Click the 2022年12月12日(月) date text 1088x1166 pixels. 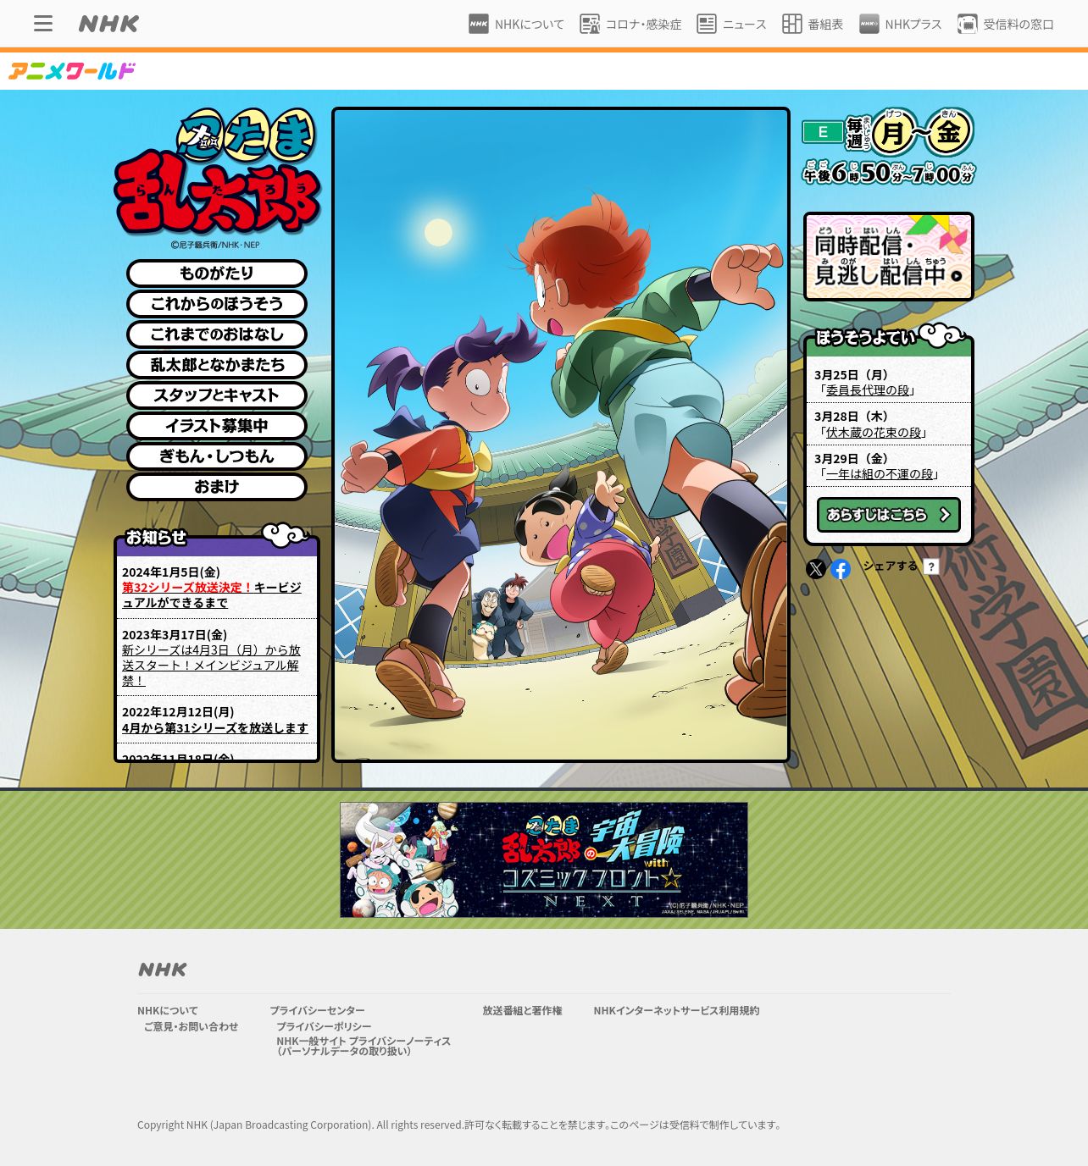click(x=178, y=712)
